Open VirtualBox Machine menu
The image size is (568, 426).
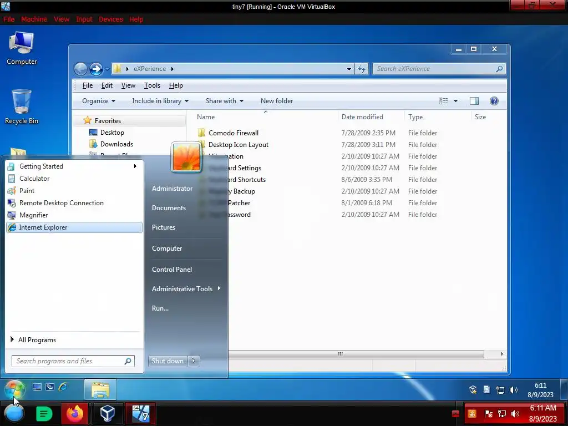click(34, 19)
